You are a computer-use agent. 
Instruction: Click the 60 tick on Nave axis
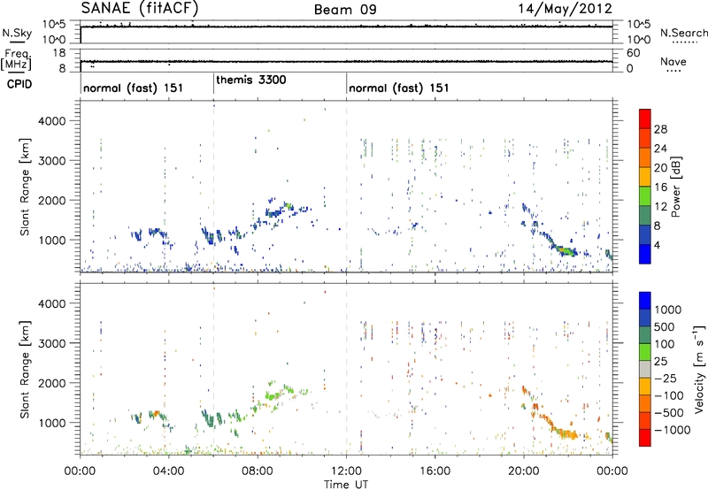(634, 53)
